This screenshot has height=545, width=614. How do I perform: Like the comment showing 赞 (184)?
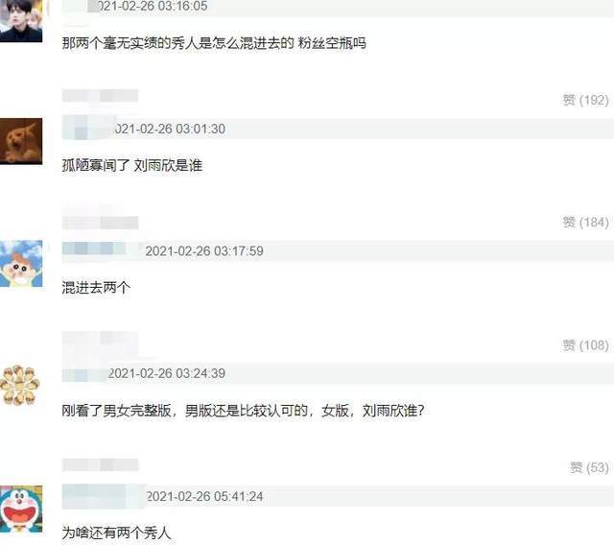[585, 223]
